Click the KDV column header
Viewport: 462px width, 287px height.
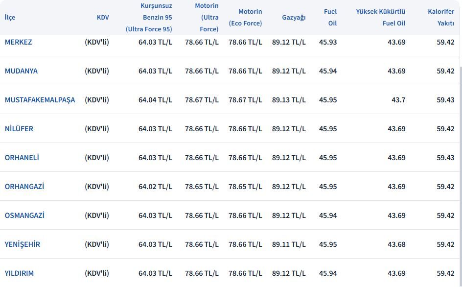point(103,18)
